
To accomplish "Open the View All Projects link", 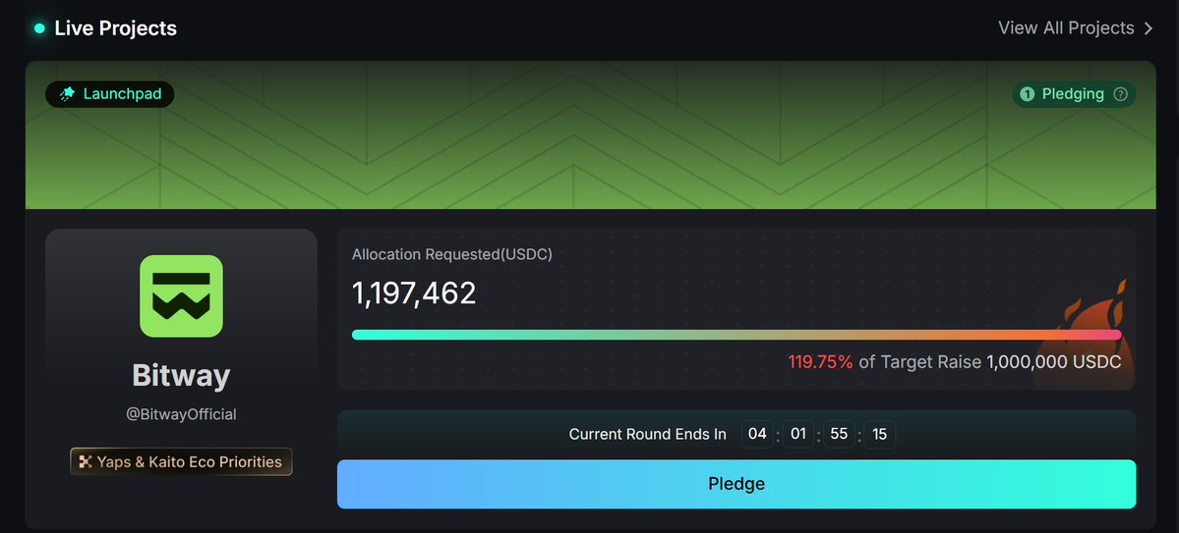I will tap(1066, 28).
